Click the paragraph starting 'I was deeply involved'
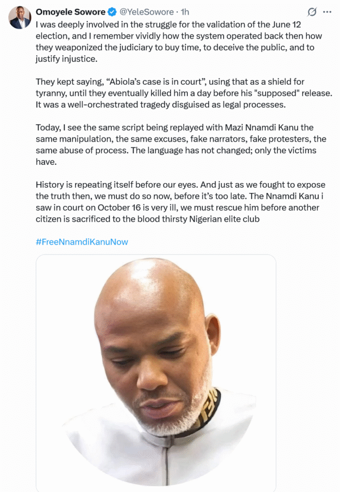 pos(179,42)
